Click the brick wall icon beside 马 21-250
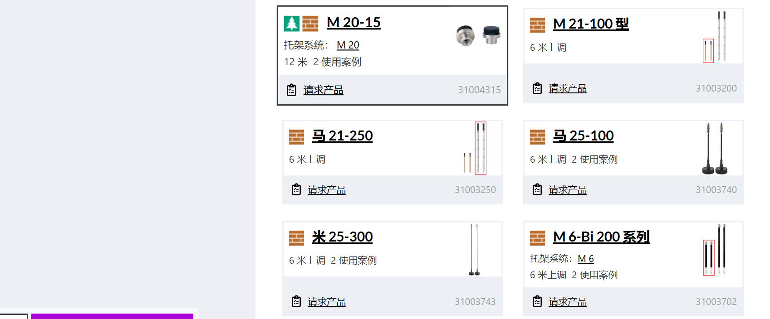Screen dimensions: 770x319 coord(296,137)
